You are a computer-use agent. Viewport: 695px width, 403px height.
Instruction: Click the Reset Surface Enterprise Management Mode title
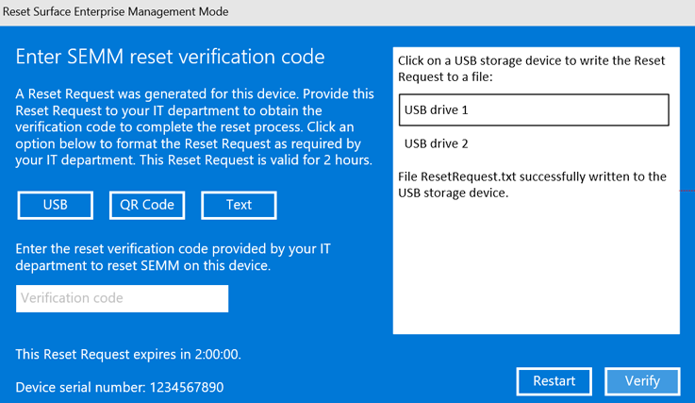[115, 11]
